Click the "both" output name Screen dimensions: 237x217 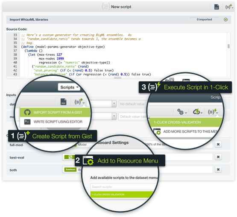click(x=13, y=170)
